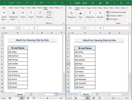The height and width of the screenshot is (100, 132).
Task: Open the Cell Styles dropdown
Action: [113, 19]
